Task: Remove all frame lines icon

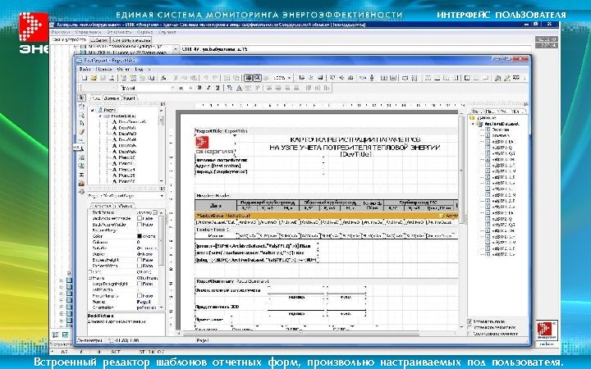Action: coord(476,78)
